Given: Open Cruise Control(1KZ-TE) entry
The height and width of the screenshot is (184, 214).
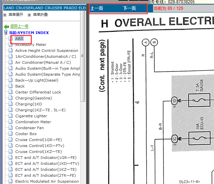Looking at the screenshot, I should [x=39, y=152].
